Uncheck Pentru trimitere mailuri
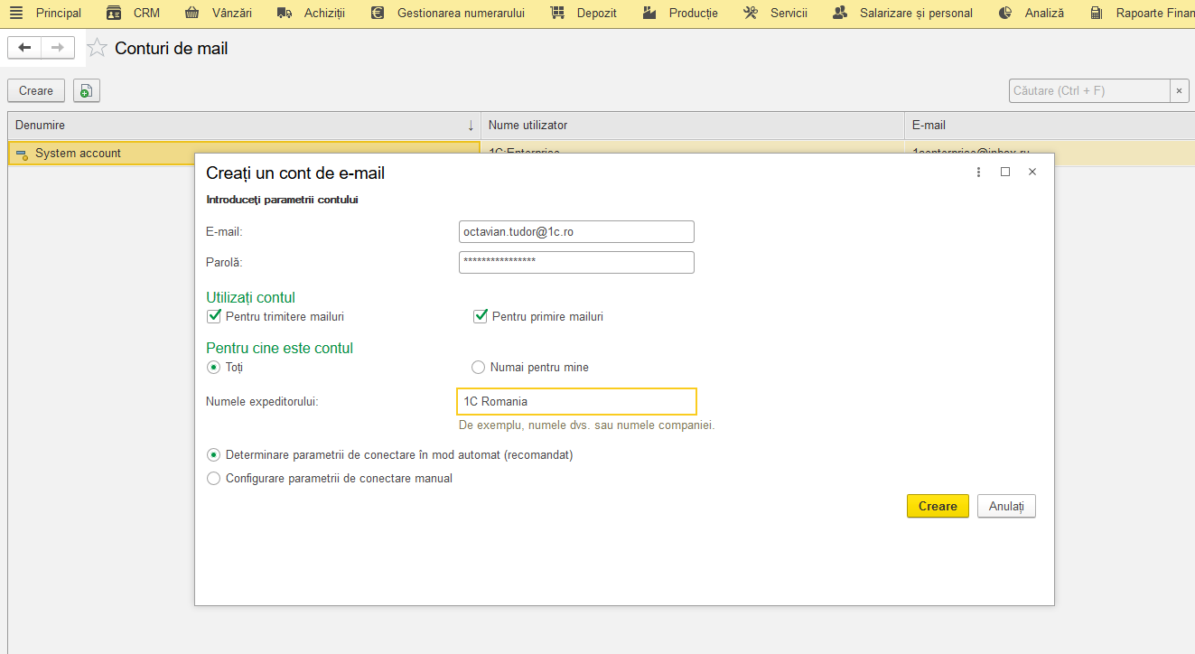This screenshot has width=1195, height=654. pos(214,316)
